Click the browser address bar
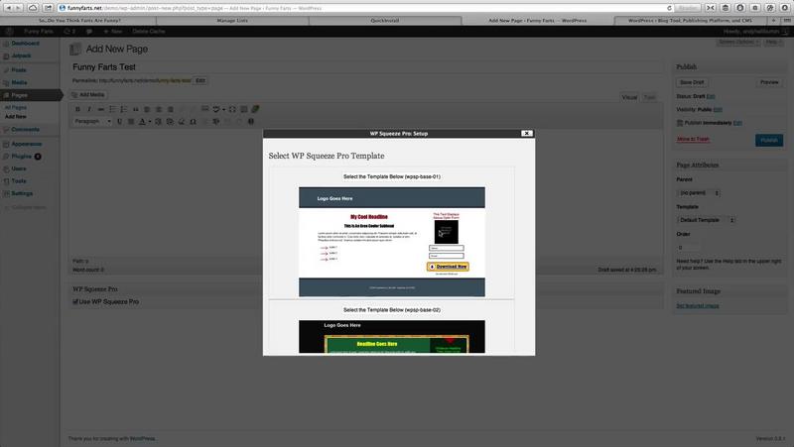Screen dimensions: 794x447 364,8
